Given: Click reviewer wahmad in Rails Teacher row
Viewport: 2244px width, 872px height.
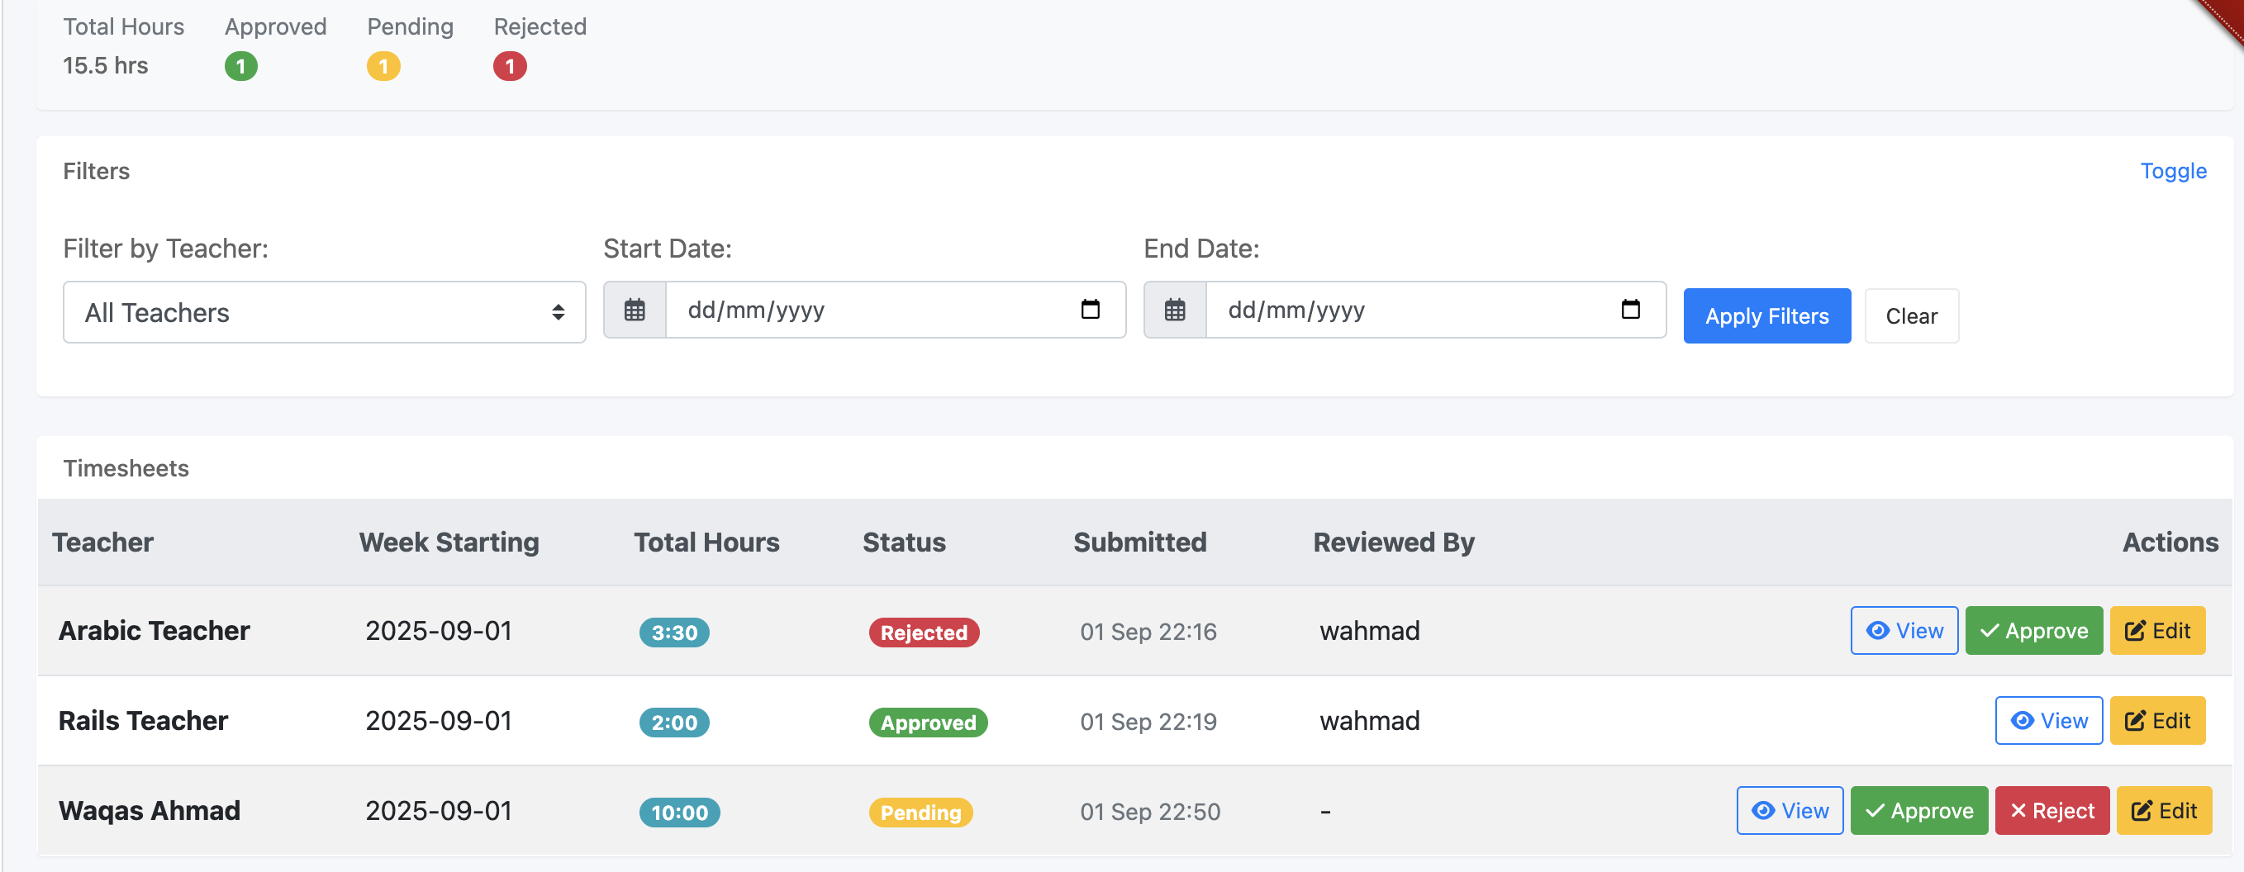Looking at the screenshot, I should coord(1369,721).
